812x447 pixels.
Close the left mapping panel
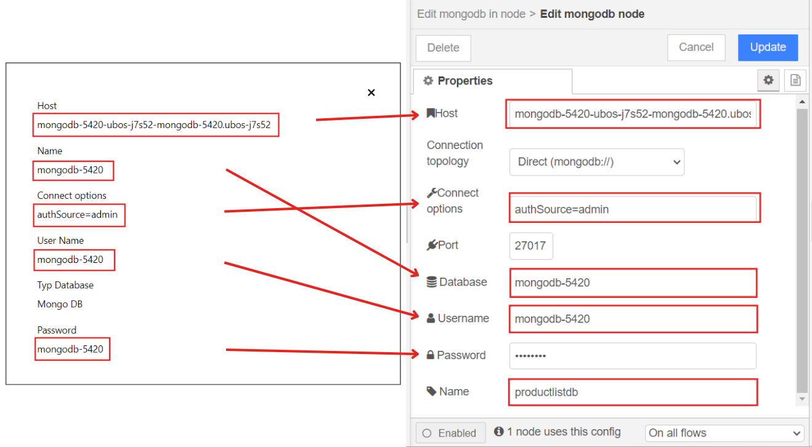pos(371,92)
